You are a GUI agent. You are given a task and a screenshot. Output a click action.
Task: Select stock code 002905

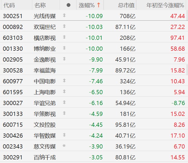pos(13,60)
